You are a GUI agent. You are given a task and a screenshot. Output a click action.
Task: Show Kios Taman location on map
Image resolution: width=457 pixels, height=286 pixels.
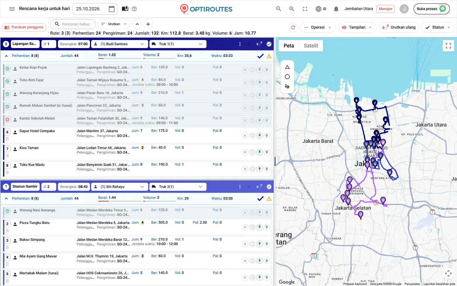click(267, 152)
